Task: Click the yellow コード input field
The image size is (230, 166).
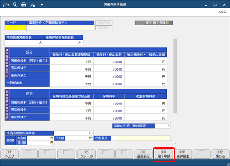Action: [x=15, y=28]
